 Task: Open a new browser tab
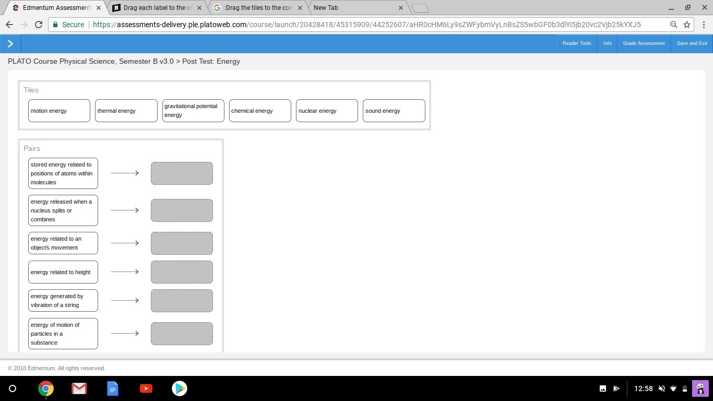coord(420,8)
